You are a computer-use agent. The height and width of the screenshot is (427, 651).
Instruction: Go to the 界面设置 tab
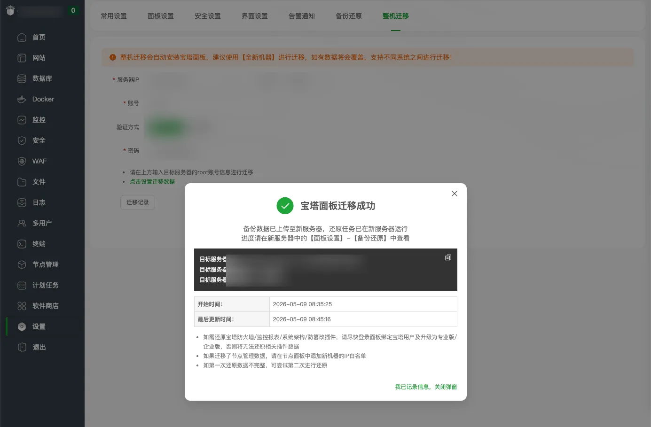coord(255,16)
